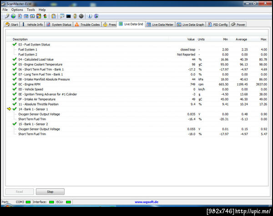Switch to the PID Config tab
The height and width of the screenshot is (216, 273).
pos(218,25)
